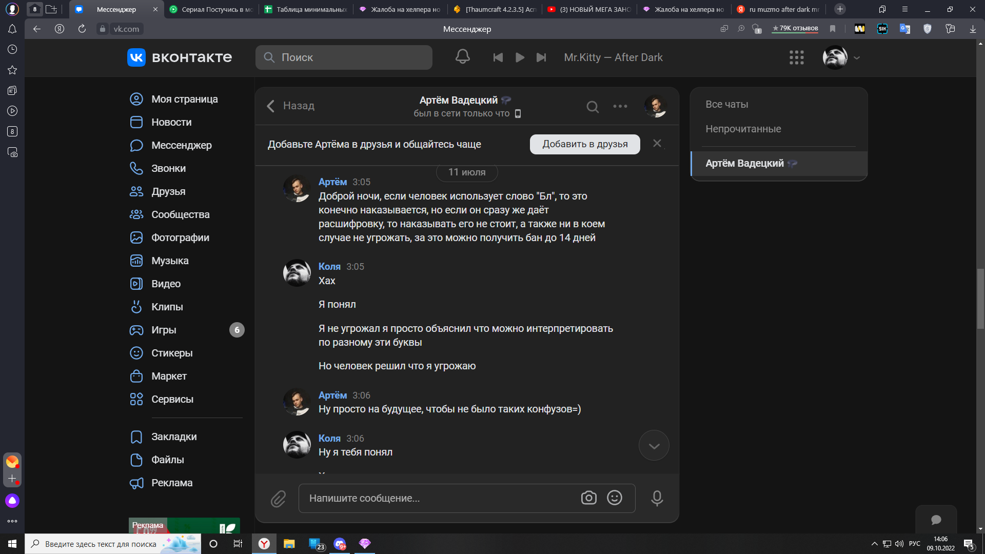Search within chat using magnifier icon

tap(593, 107)
